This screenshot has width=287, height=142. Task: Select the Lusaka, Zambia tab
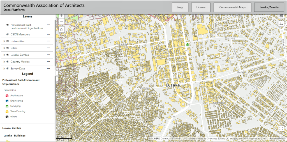269,8
